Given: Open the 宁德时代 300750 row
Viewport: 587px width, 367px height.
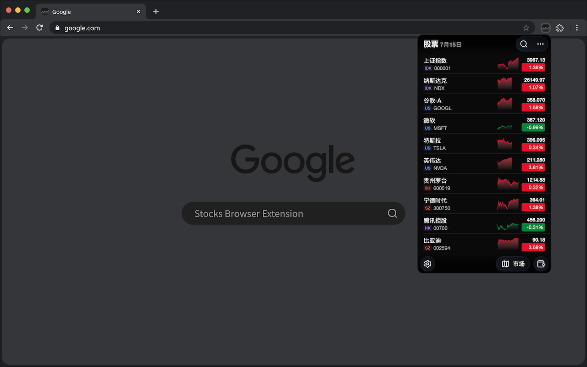Looking at the screenshot, I should (484, 204).
